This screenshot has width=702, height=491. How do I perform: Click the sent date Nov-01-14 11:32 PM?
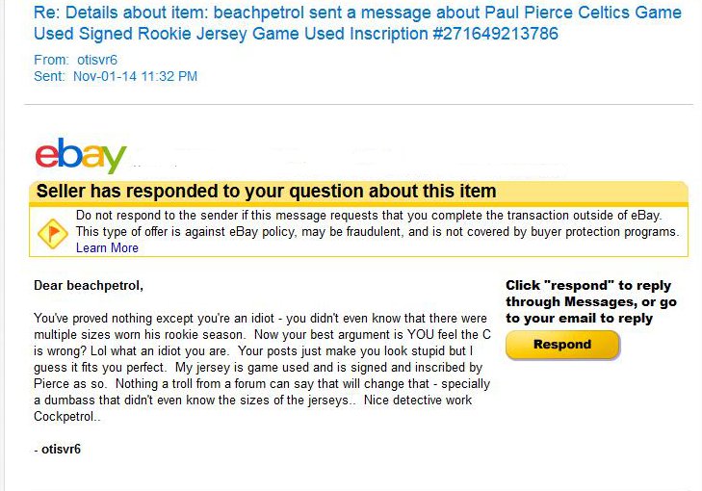tap(135, 76)
